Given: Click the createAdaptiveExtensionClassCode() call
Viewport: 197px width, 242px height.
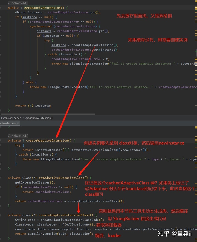Looking at the screenshot, I should pyautogui.click(x=71, y=220).
